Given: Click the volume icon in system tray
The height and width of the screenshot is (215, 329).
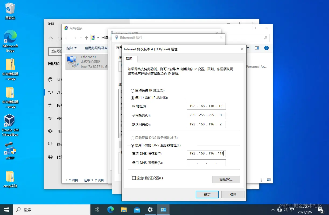Looking at the screenshot, I should click(x=286, y=210).
